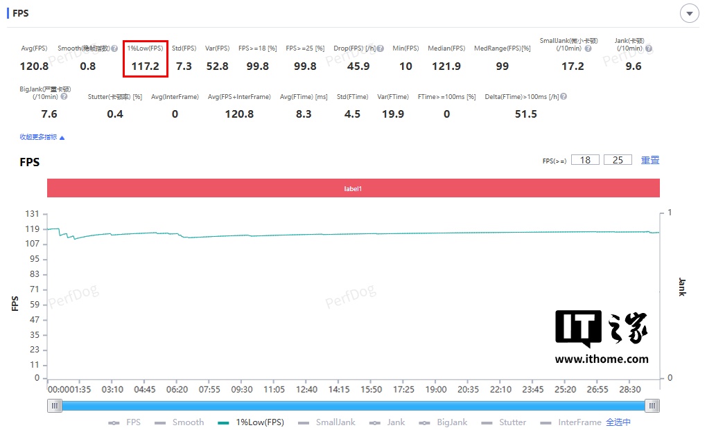Toggle the Smooth series in legend
707x430 pixels.
(x=179, y=422)
